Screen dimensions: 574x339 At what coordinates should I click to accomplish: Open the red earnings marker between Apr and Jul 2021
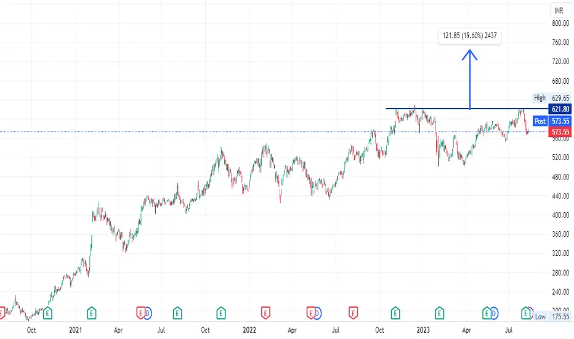click(140, 313)
